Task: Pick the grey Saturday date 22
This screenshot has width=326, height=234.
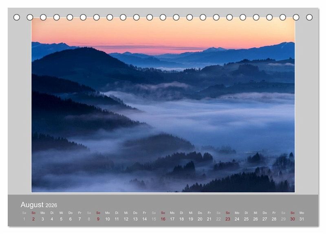Action: click(218, 219)
